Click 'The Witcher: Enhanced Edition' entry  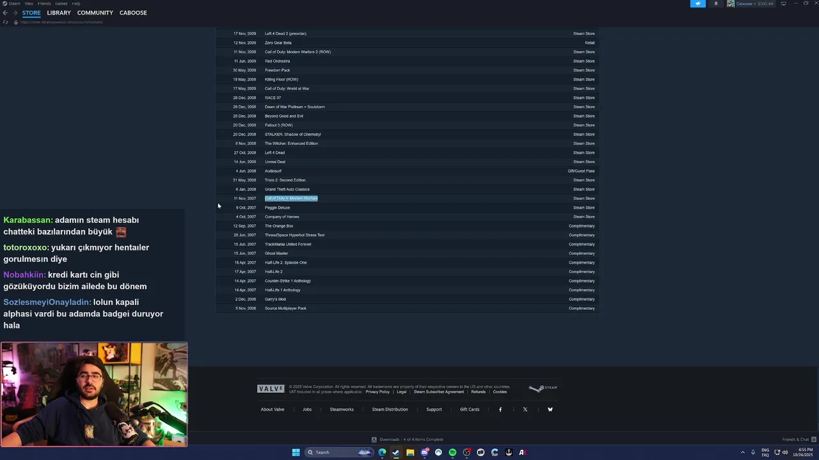click(291, 144)
